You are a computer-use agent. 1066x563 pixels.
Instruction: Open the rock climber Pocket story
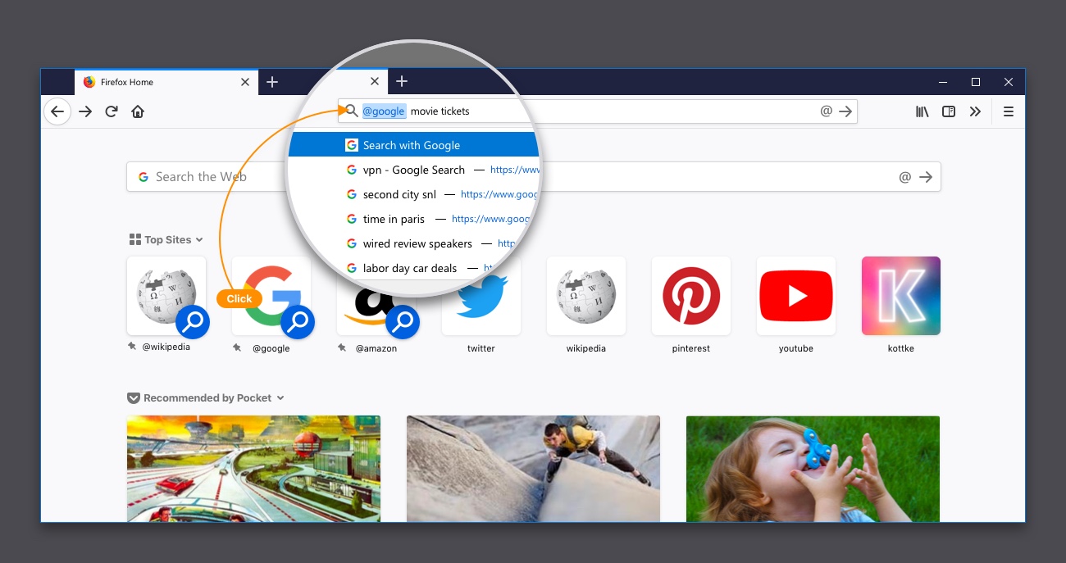tap(533, 469)
